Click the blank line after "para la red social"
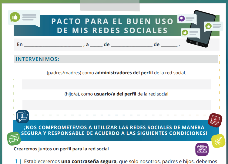Screen dimensions: 228x164 tap(151, 149)
